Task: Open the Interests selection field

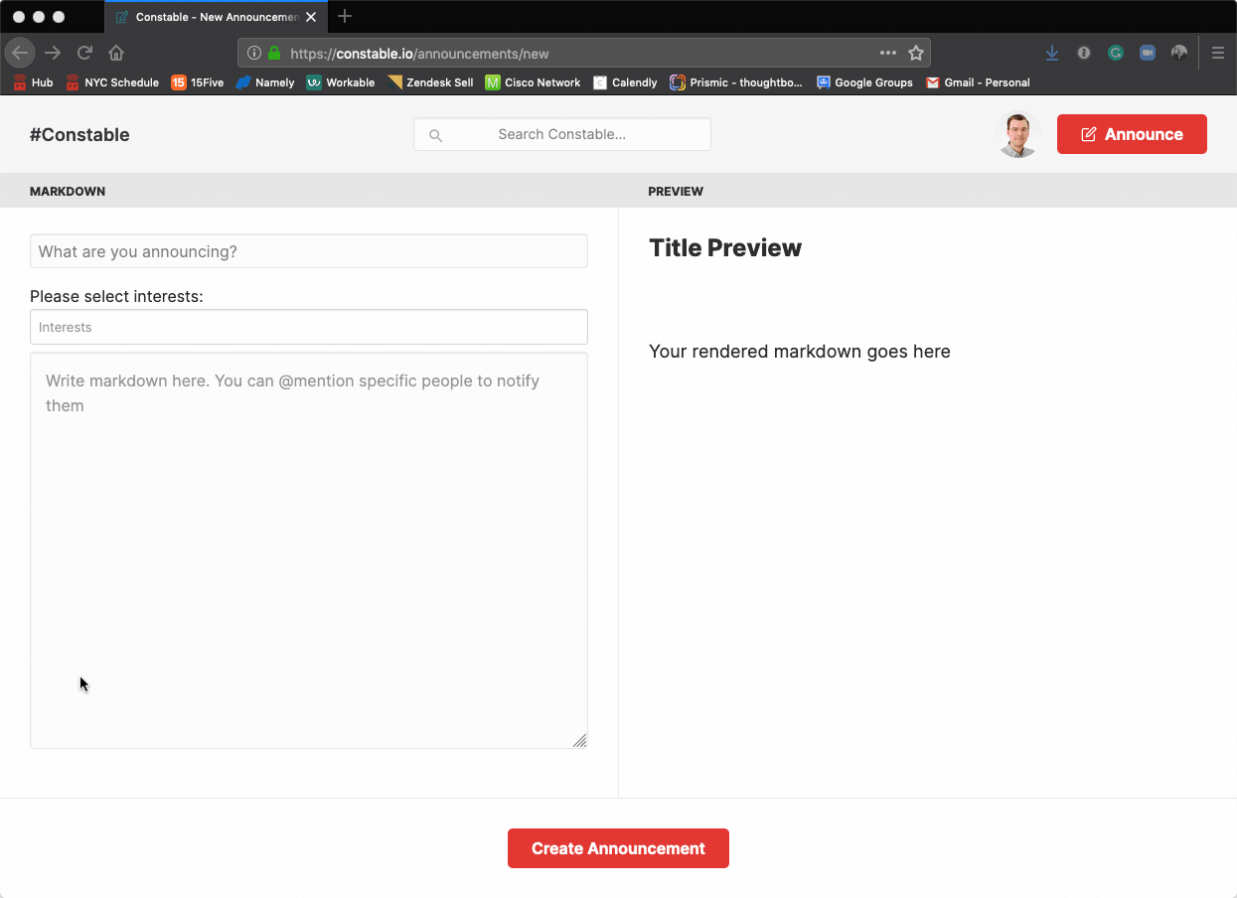Action: (308, 326)
